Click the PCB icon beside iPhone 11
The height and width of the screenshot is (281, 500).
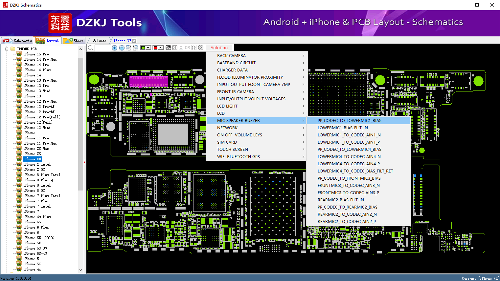coord(19,133)
